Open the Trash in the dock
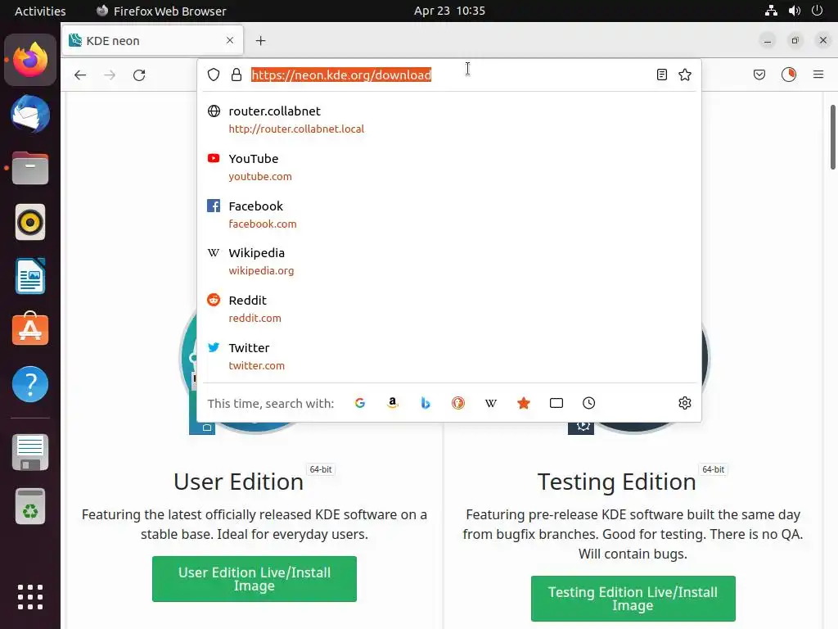 tap(30, 506)
